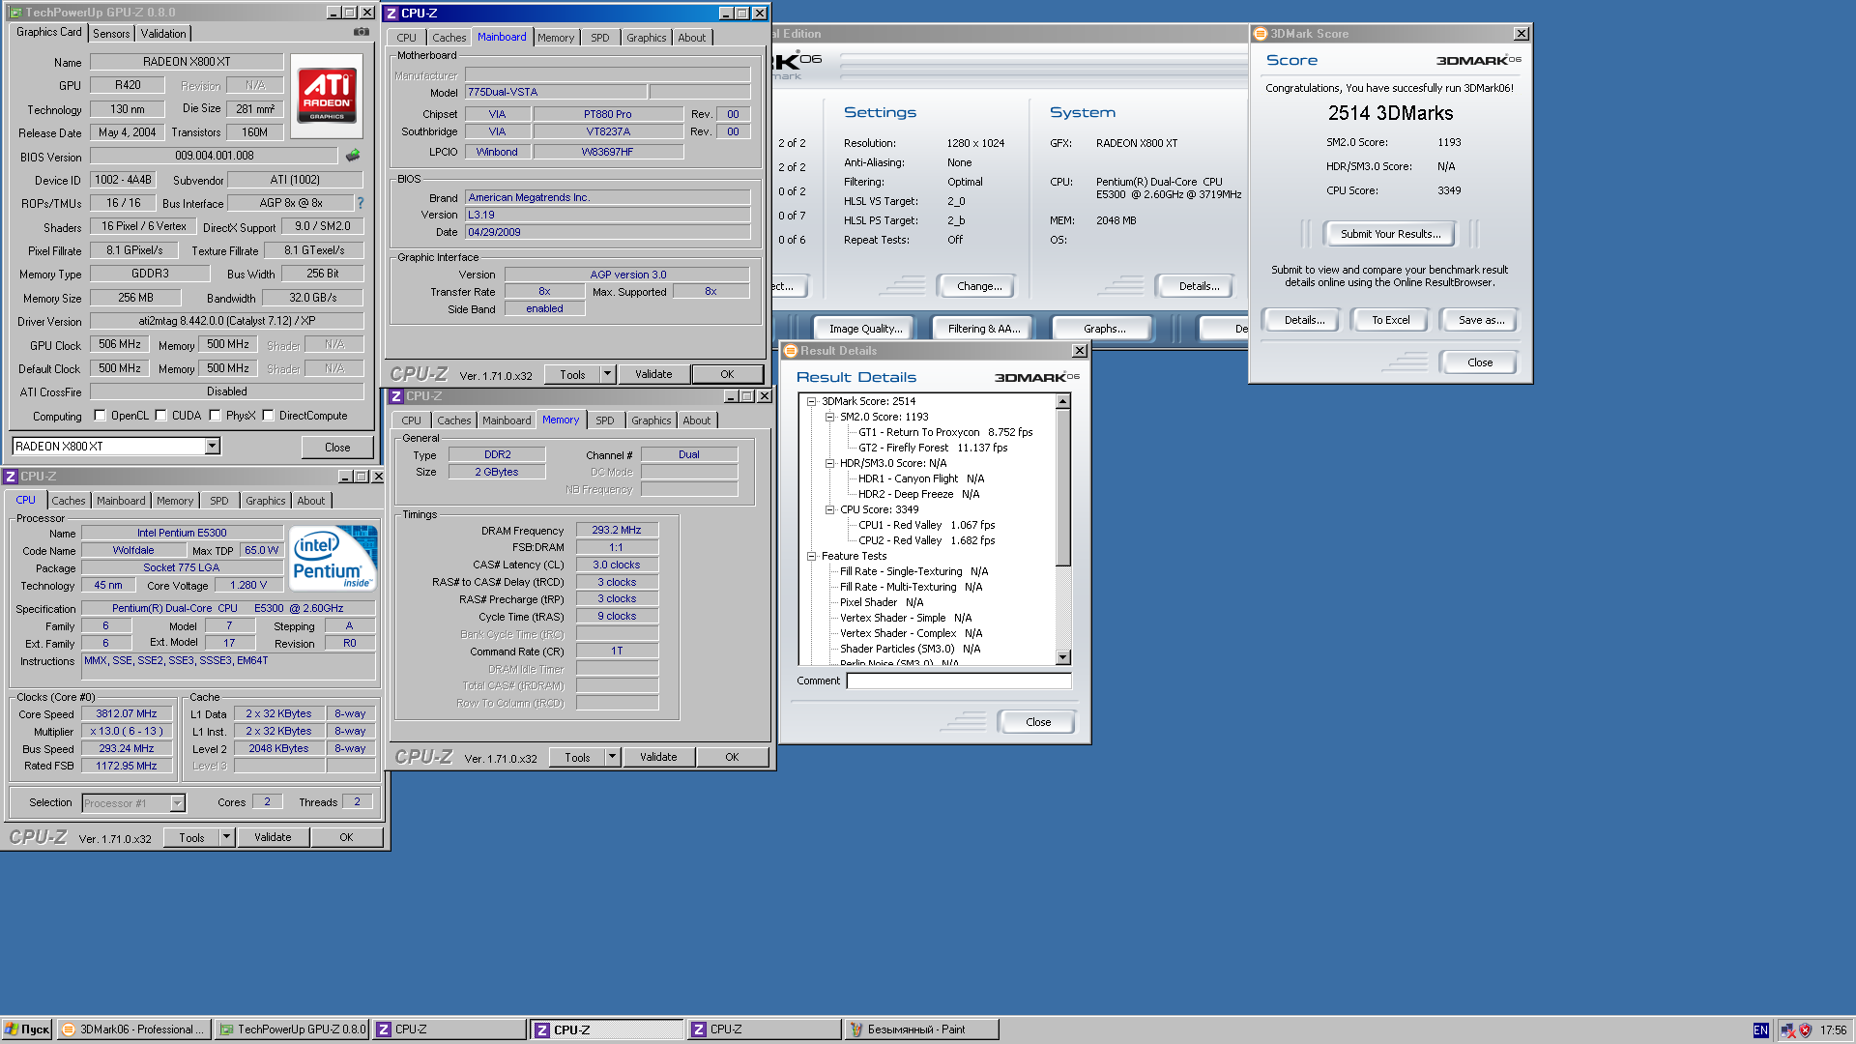The width and height of the screenshot is (1856, 1044).
Task: Switch to the Validation tab in GPU-Z
Action: [x=163, y=34]
